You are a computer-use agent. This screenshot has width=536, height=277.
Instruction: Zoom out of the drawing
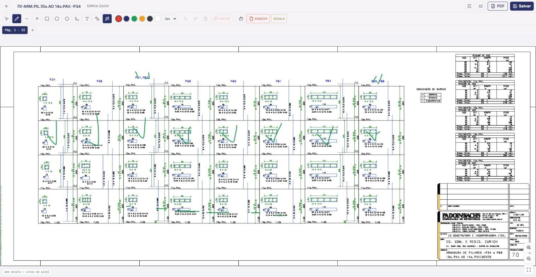point(529,259)
